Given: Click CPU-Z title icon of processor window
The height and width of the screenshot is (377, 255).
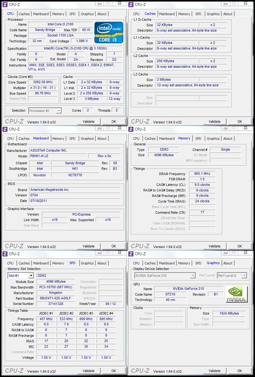Looking at the screenshot, I should point(5,4).
